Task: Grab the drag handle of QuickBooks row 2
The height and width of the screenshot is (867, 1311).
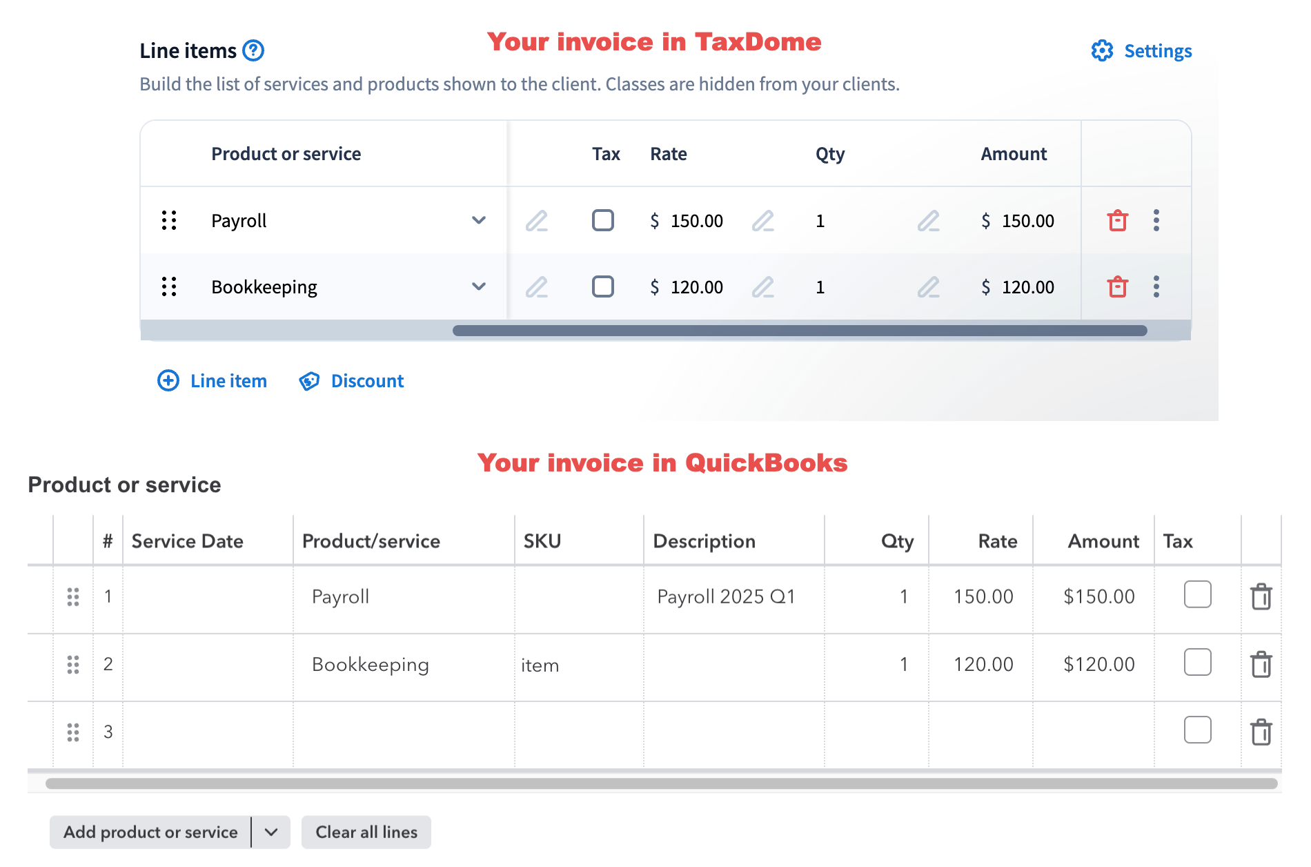Action: (73, 664)
